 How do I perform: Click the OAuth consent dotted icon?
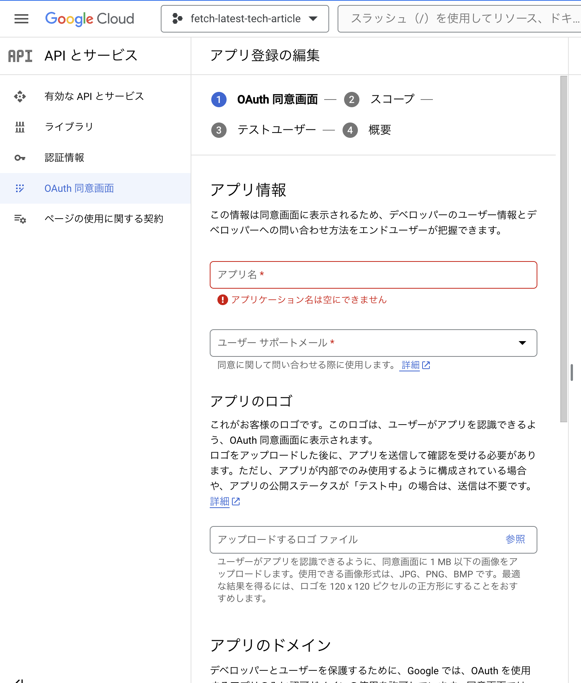coord(20,188)
